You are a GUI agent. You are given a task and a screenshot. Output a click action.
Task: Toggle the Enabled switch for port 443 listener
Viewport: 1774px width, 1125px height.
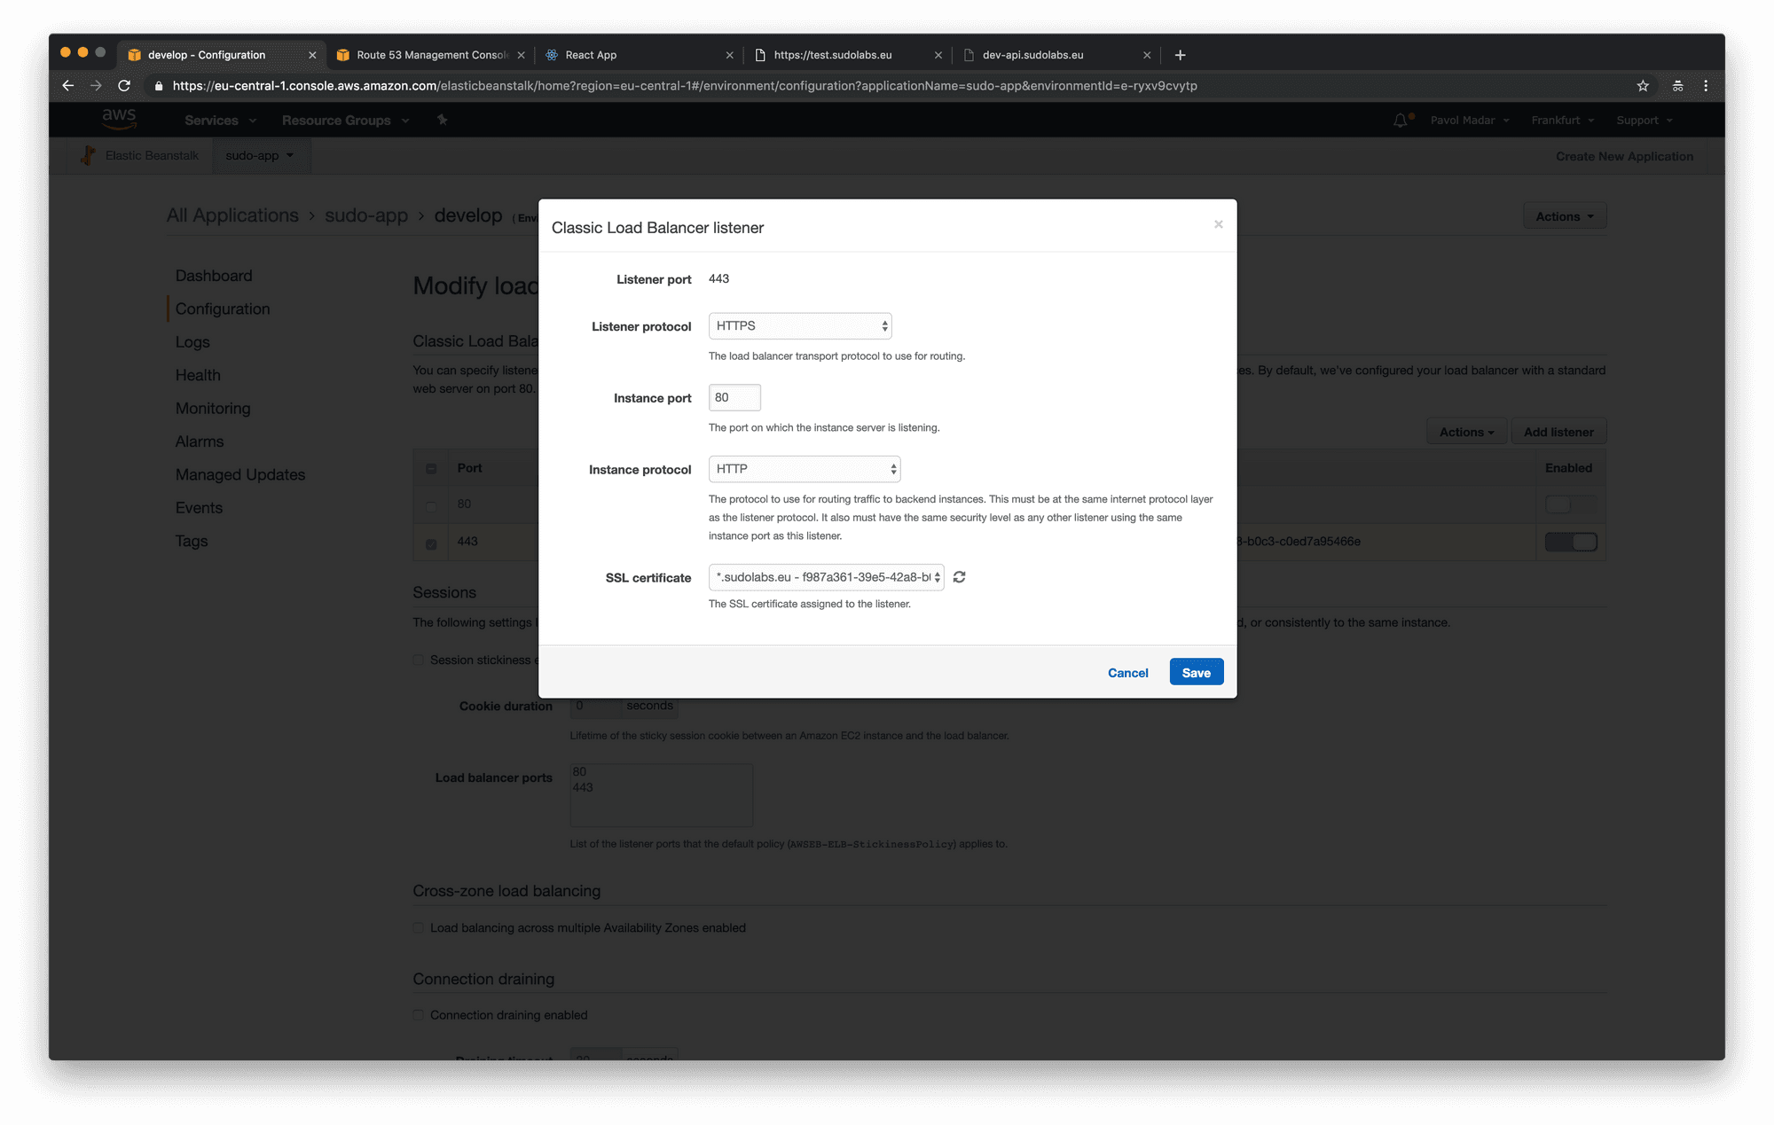click(x=1571, y=542)
